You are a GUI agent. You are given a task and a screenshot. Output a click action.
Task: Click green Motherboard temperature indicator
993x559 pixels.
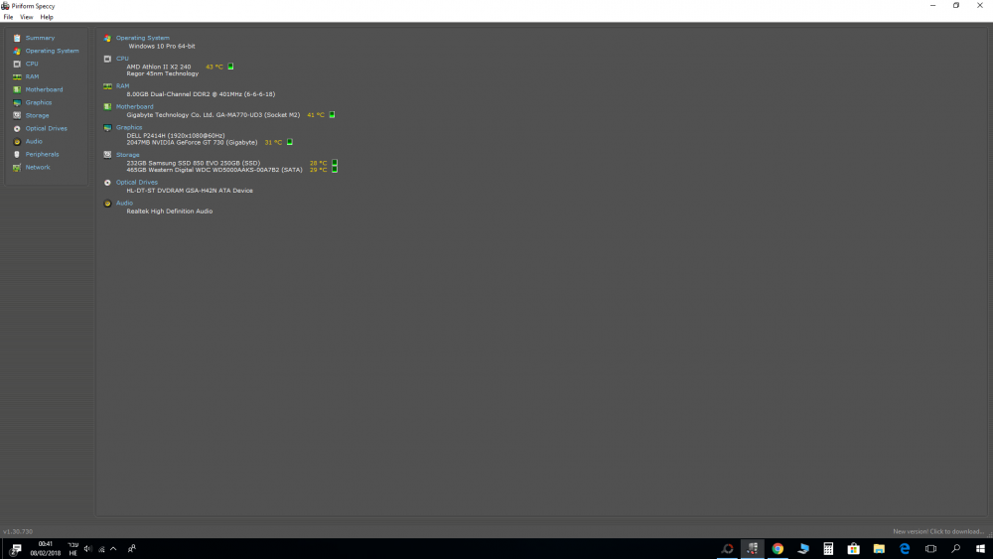pyautogui.click(x=332, y=115)
